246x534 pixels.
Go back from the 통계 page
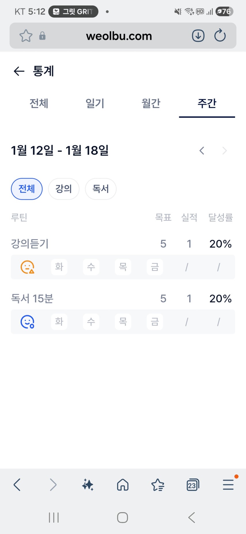click(x=19, y=71)
